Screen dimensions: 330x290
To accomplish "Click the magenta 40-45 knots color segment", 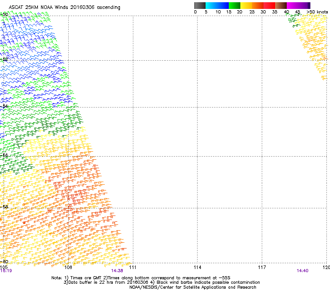I will [293, 5].
